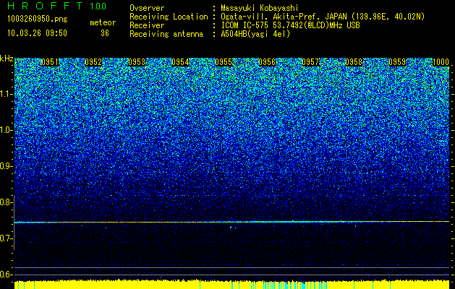Select the 0953 time marker
This screenshot has height=289, width=455.
pyautogui.click(x=137, y=62)
